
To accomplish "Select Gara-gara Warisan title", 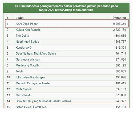I will [x=28, y=60].
